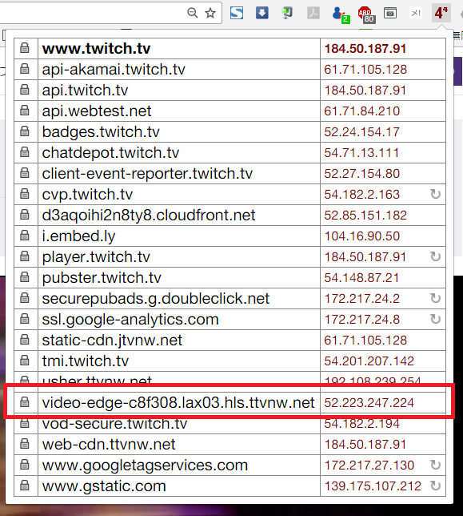The width and height of the screenshot is (463, 516).
Task: Click the white X! extension icon
Action: tap(416, 13)
